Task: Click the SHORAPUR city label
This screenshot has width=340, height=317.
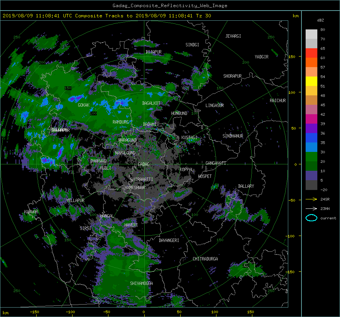Action: [232, 76]
